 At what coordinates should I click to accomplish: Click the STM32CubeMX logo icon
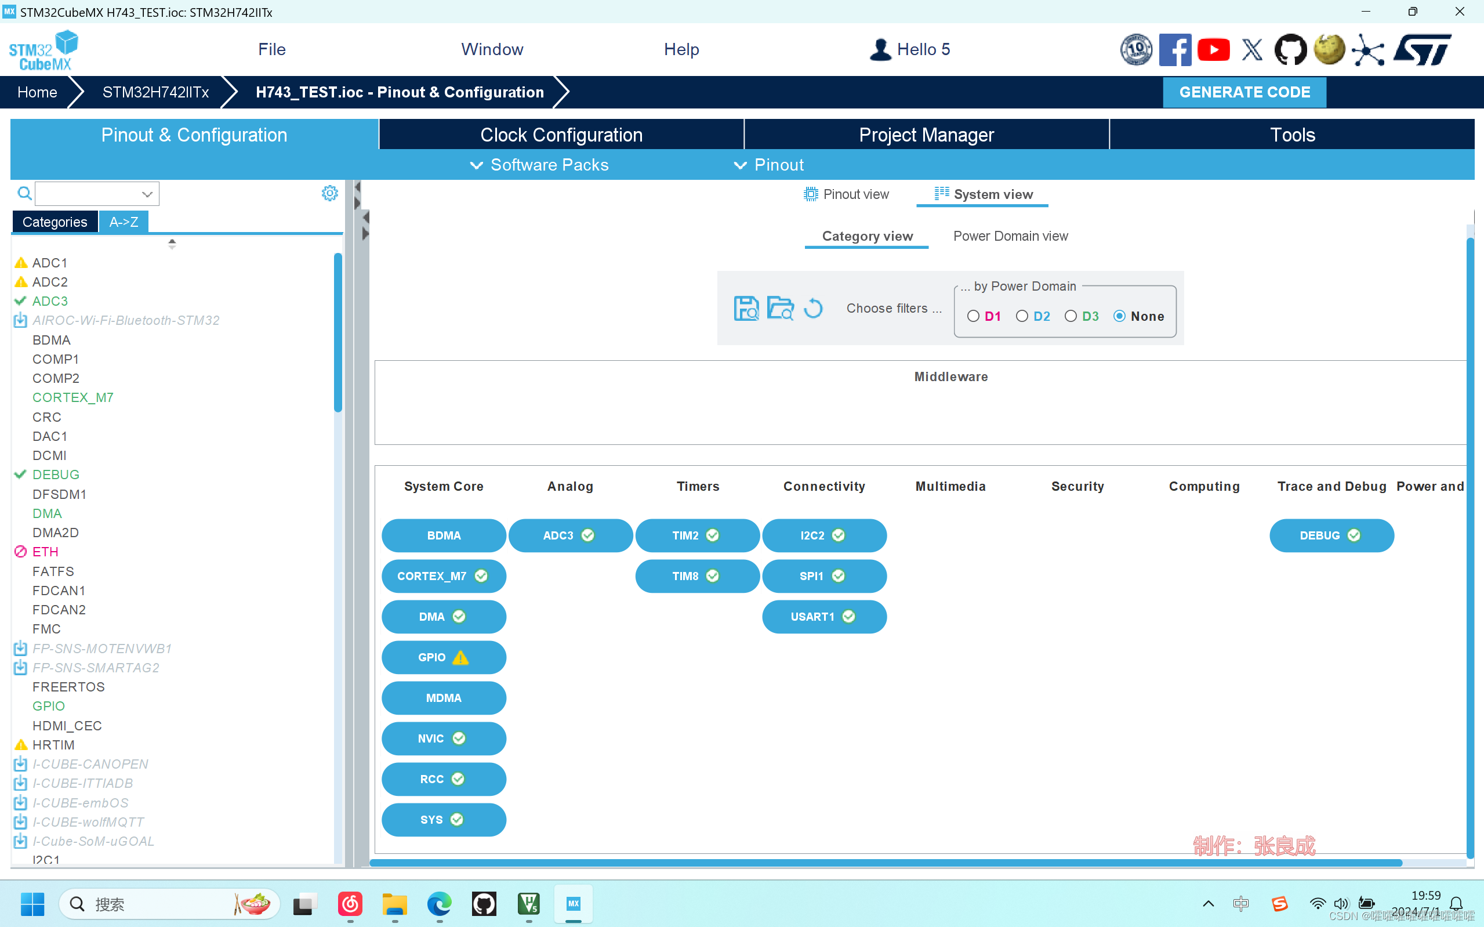pos(43,50)
